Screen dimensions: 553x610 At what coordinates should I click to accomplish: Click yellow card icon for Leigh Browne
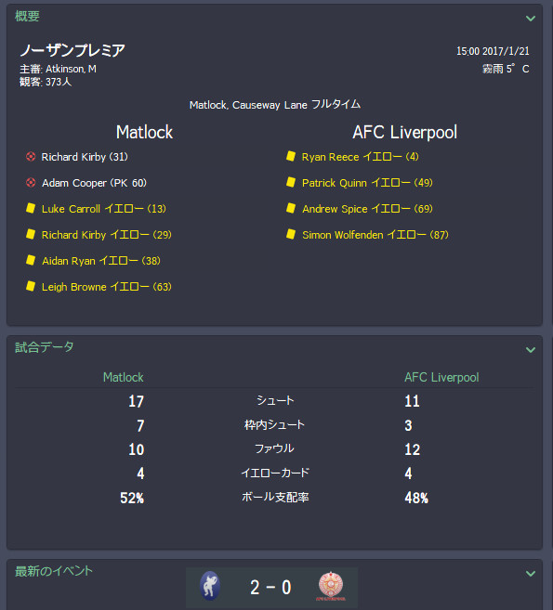(x=31, y=286)
